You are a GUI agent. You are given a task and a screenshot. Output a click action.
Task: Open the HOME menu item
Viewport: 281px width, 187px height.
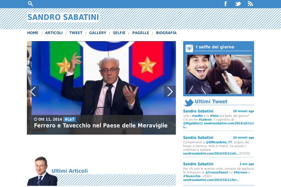[33, 33]
